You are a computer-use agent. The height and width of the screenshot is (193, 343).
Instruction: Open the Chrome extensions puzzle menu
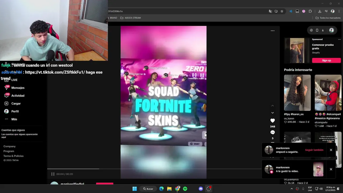[x=310, y=11]
